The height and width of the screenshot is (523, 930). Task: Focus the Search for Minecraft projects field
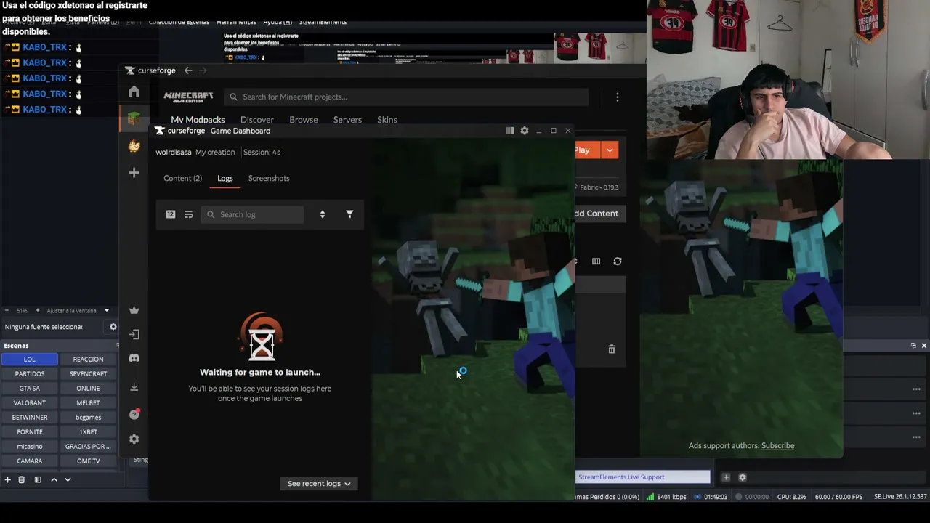coord(407,97)
